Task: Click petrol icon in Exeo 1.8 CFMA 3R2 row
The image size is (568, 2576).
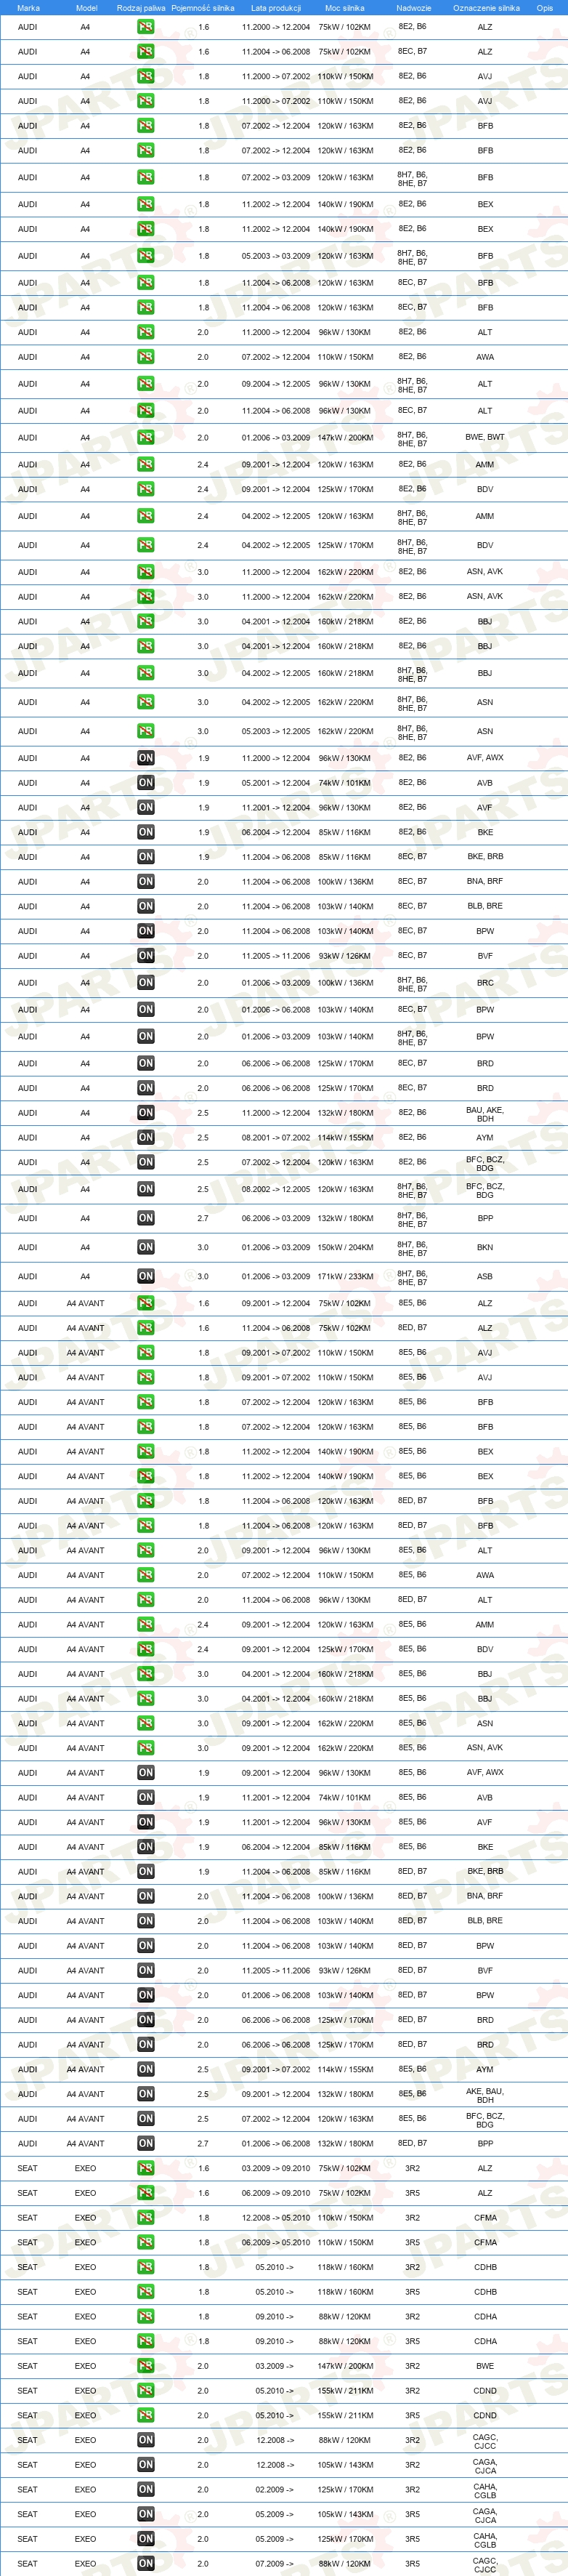Action: click(x=146, y=2218)
